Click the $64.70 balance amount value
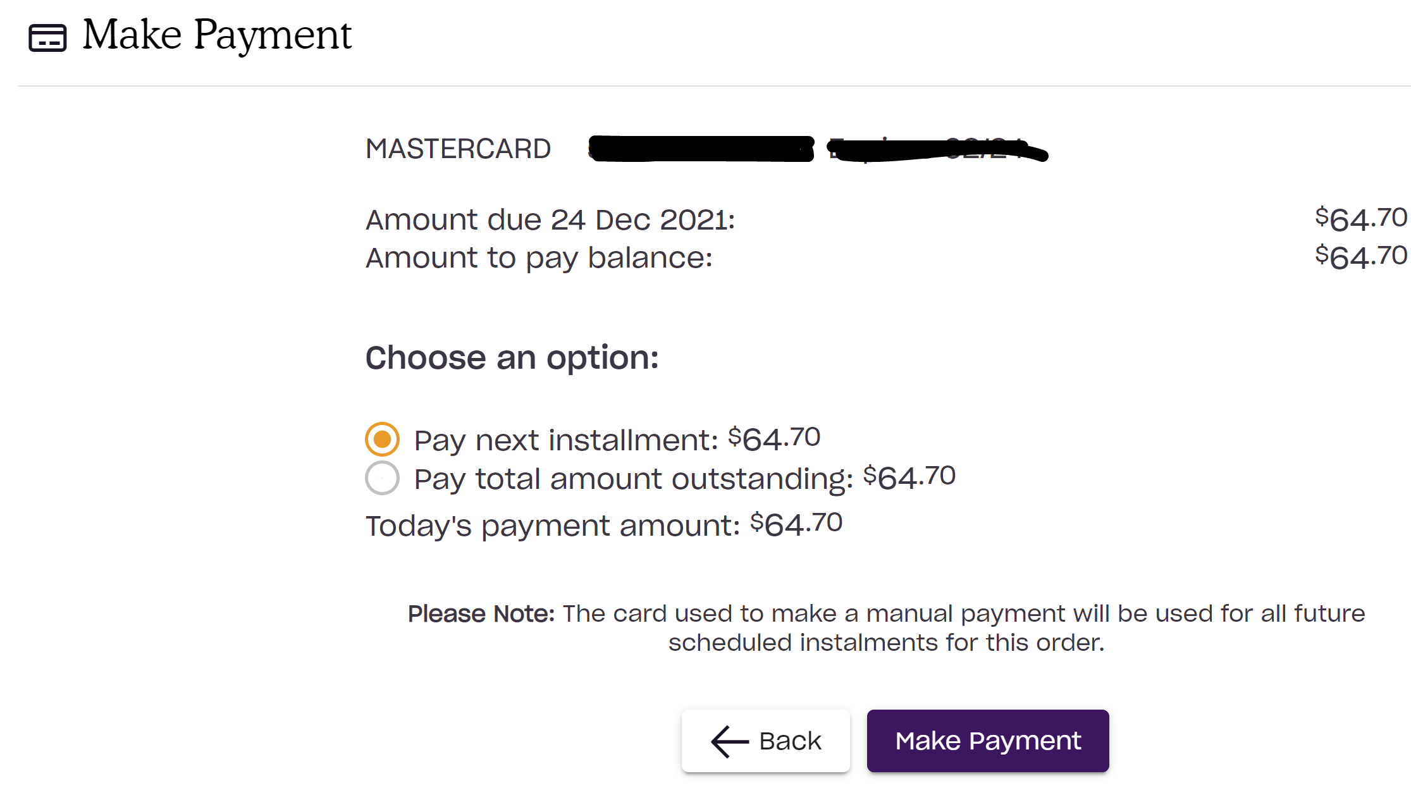 [1361, 257]
